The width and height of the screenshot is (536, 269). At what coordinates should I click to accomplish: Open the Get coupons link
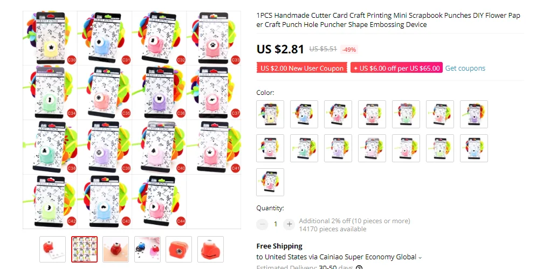tap(465, 68)
